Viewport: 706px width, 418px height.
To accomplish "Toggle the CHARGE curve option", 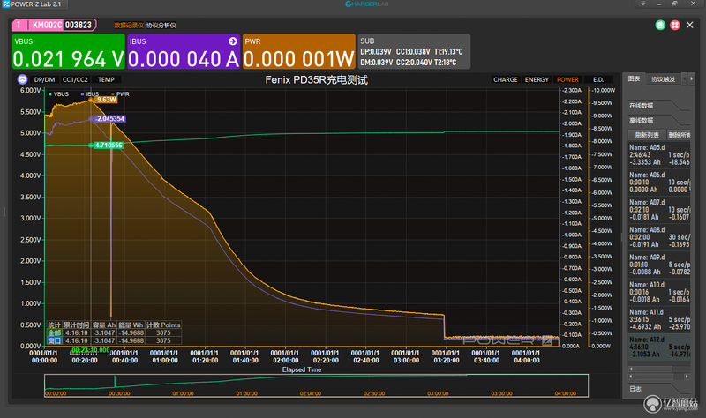I will 505,79.
